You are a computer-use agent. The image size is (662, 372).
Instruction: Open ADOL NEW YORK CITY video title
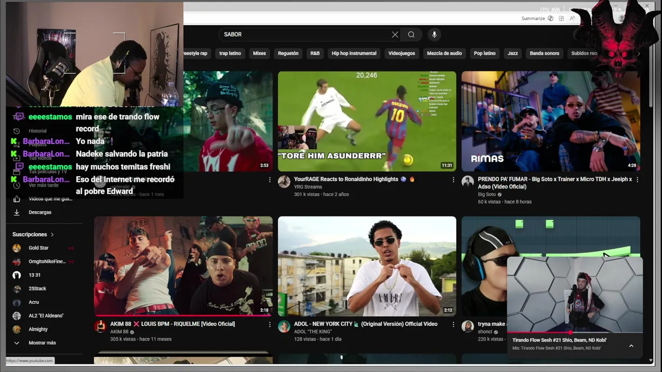point(366,324)
